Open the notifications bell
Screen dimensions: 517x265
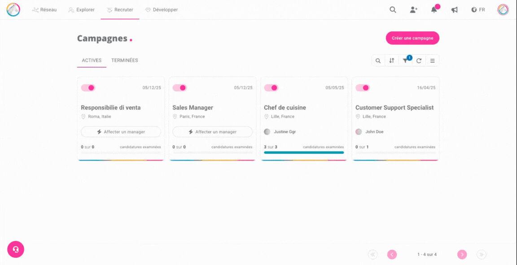click(434, 10)
